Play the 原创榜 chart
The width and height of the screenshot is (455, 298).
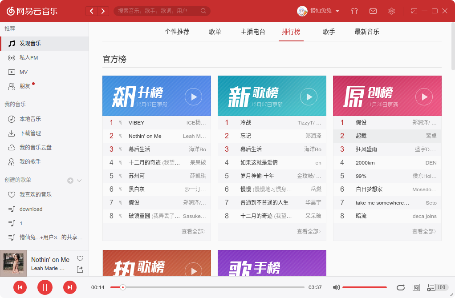[x=424, y=97]
